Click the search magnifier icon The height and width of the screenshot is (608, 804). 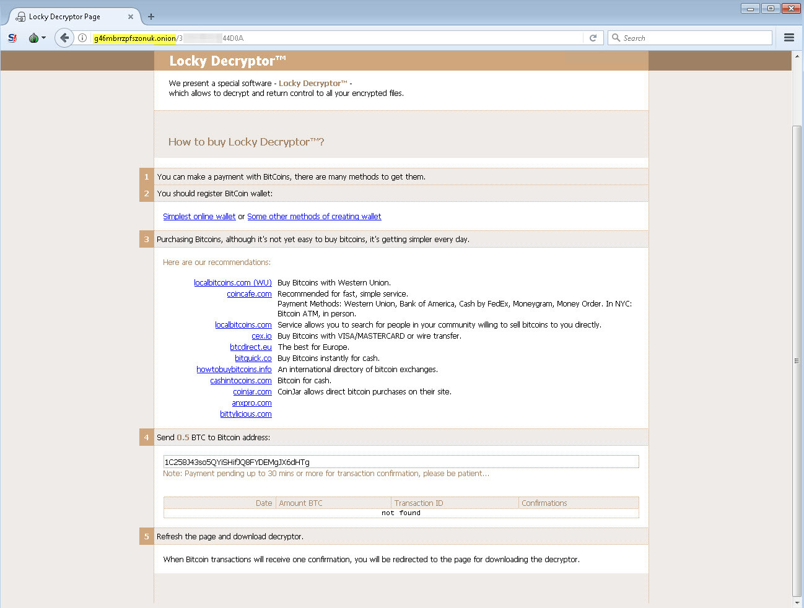616,38
